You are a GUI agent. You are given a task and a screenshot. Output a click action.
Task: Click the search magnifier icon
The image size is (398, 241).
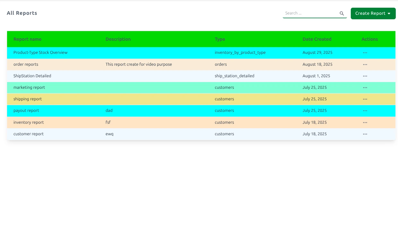pos(342,13)
